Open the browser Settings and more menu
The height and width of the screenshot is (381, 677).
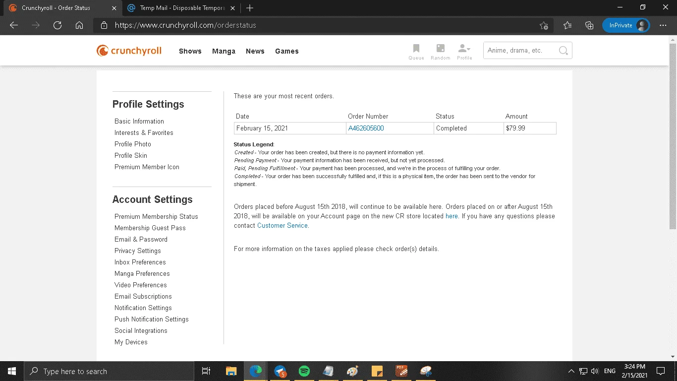click(x=663, y=25)
